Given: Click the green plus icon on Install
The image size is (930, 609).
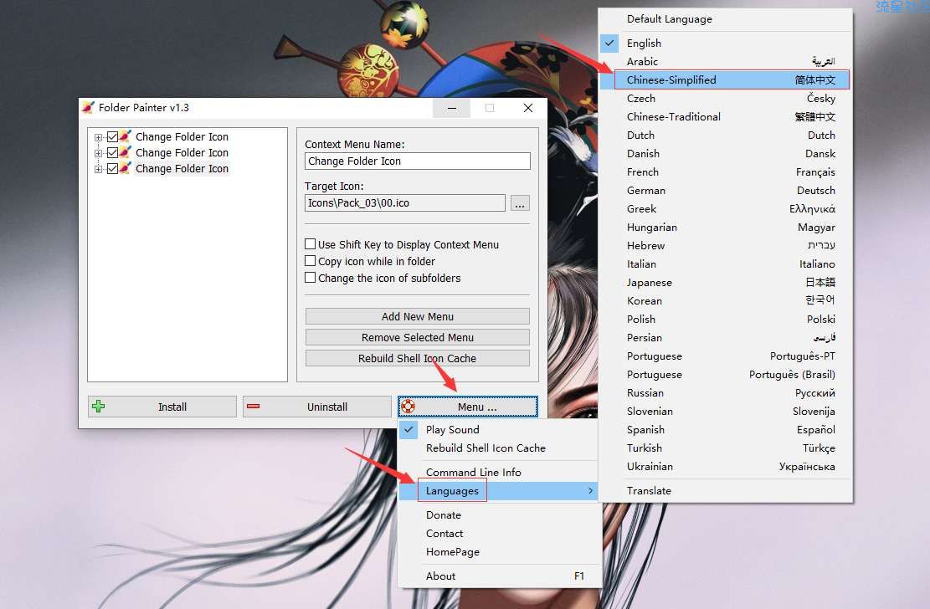Looking at the screenshot, I should tap(99, 407).
